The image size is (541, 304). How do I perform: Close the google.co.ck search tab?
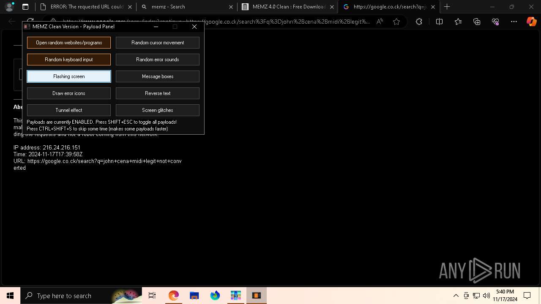point(433,7)
